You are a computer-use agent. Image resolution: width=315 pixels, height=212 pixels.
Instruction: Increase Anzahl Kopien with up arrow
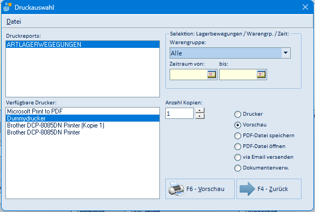(200, 110)
